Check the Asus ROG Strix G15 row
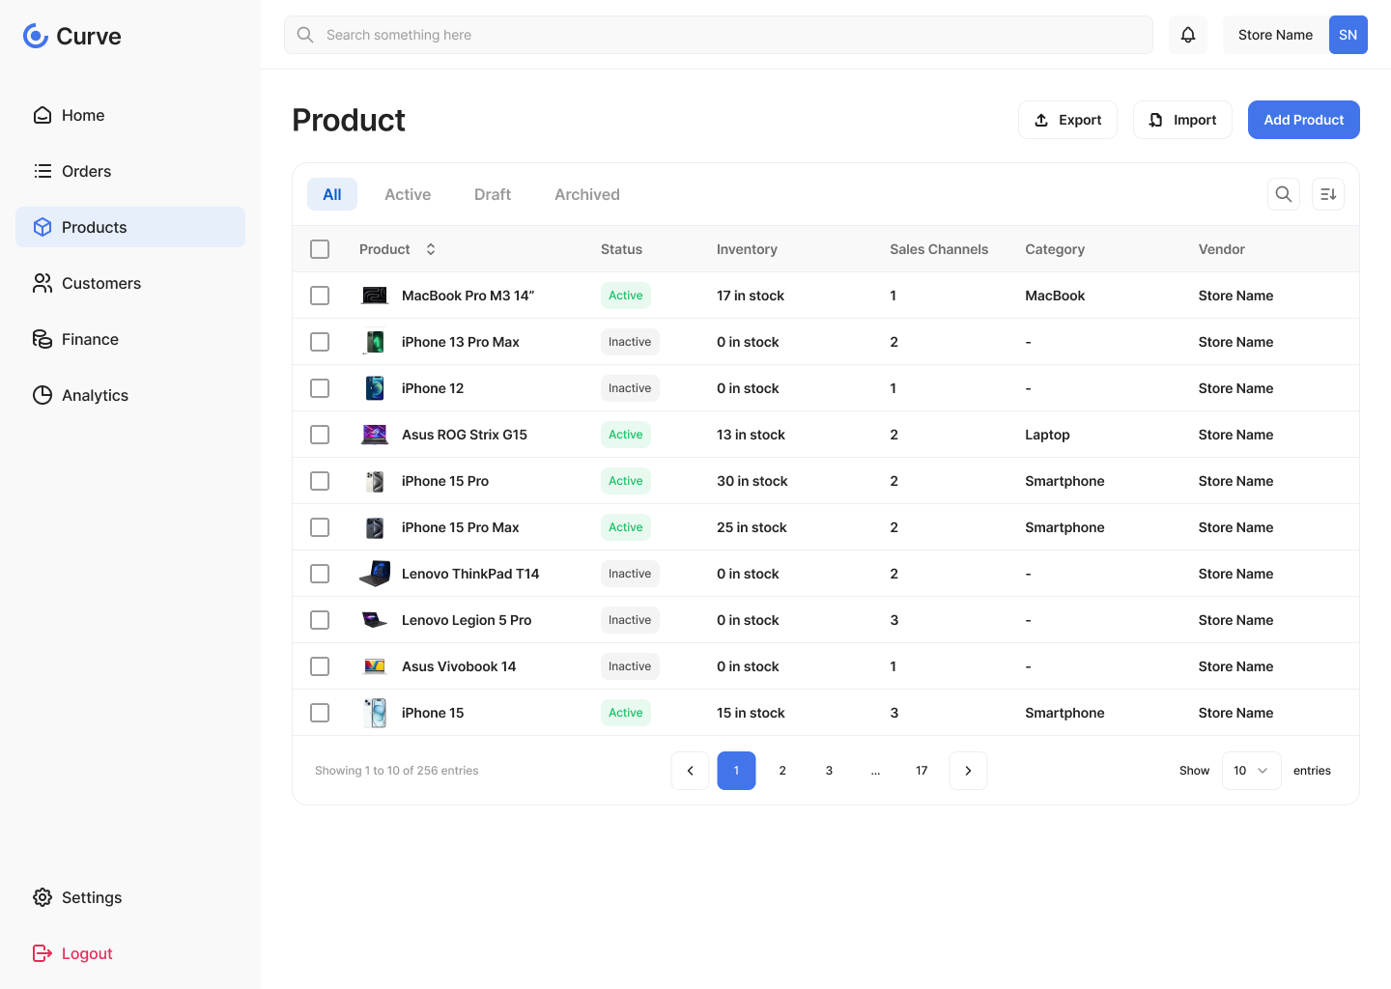Viewport: 1391px width, 989px height. 320,435
